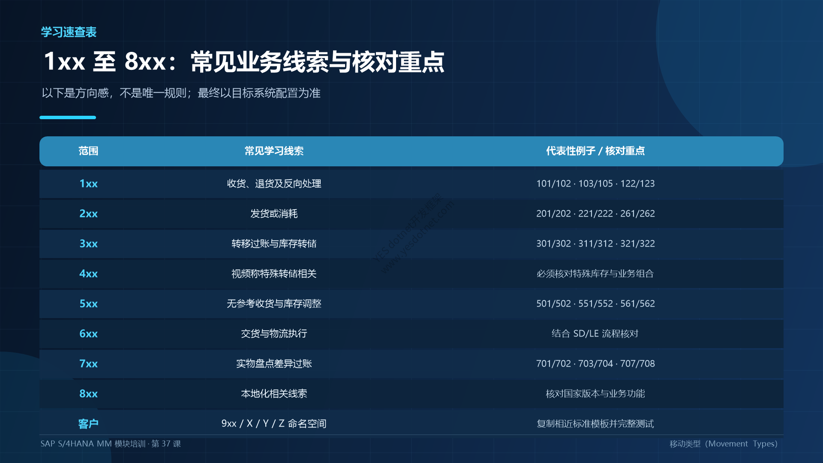
Task: Select the '8xx' range cell
Action: pos(88,394)
